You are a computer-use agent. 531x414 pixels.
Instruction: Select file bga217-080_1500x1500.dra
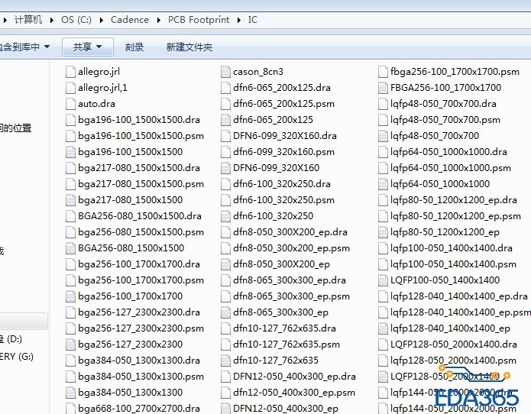132,168
